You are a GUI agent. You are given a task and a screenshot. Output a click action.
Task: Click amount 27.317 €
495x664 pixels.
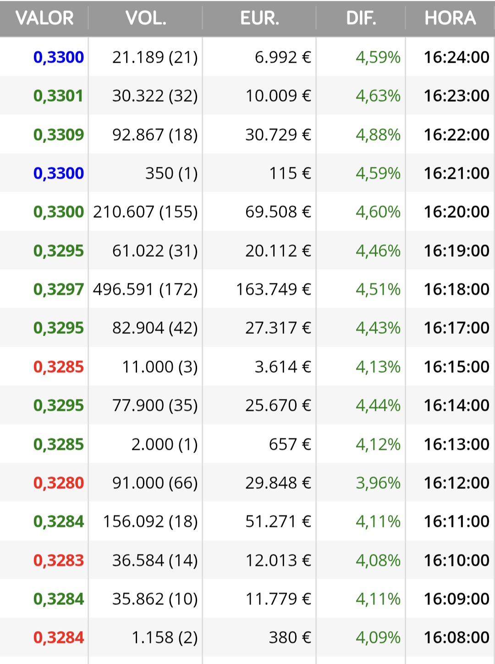pyautogui.click(x=278, y=328)
